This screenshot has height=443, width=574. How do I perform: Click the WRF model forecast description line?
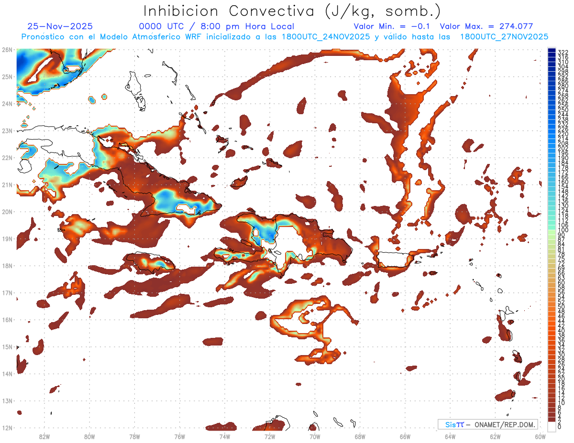(x=285, y=37)
